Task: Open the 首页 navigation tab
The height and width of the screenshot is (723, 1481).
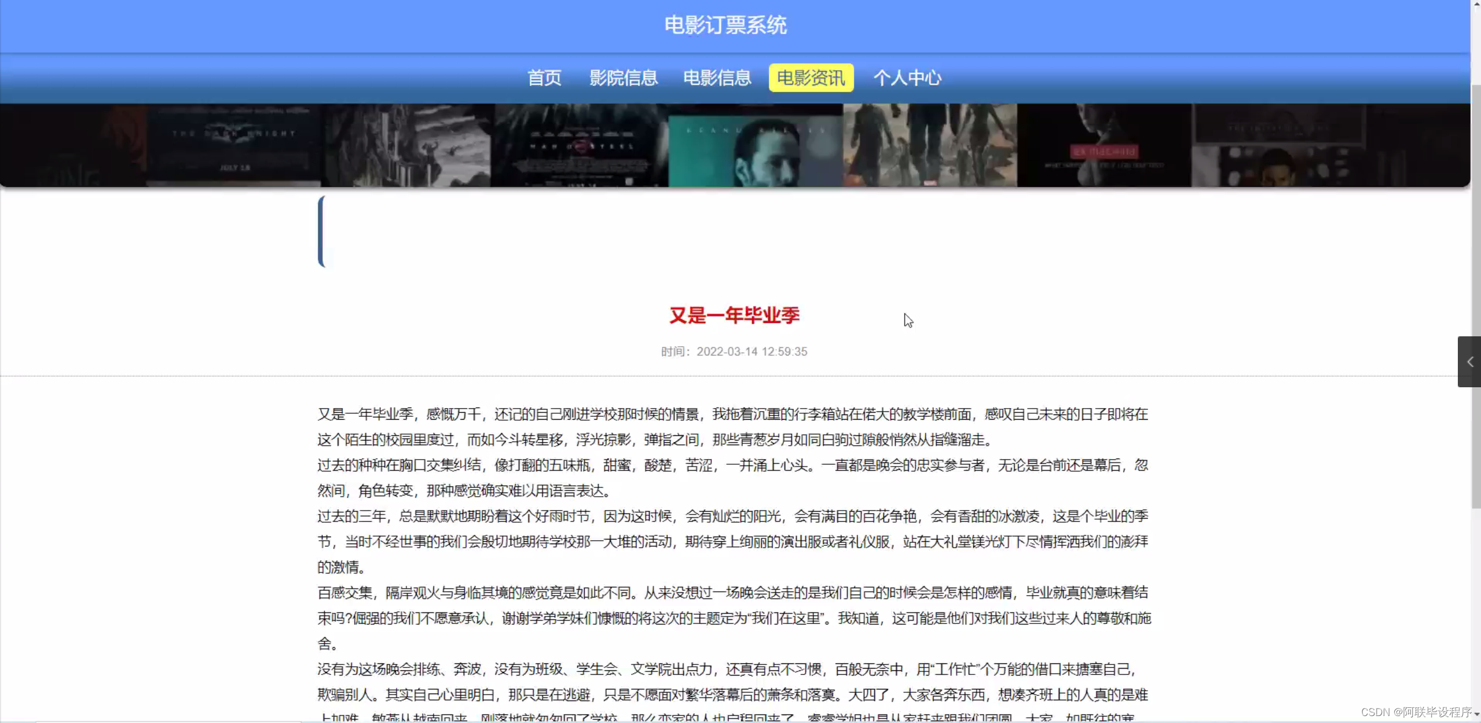Action: tap(544, 78)
